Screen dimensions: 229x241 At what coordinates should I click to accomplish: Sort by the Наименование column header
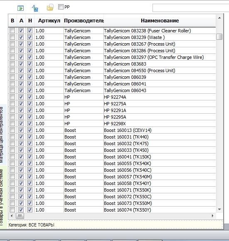(x=160, y=21)
